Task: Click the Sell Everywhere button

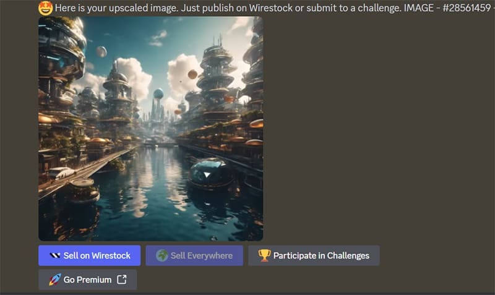Action: (194, 255)
